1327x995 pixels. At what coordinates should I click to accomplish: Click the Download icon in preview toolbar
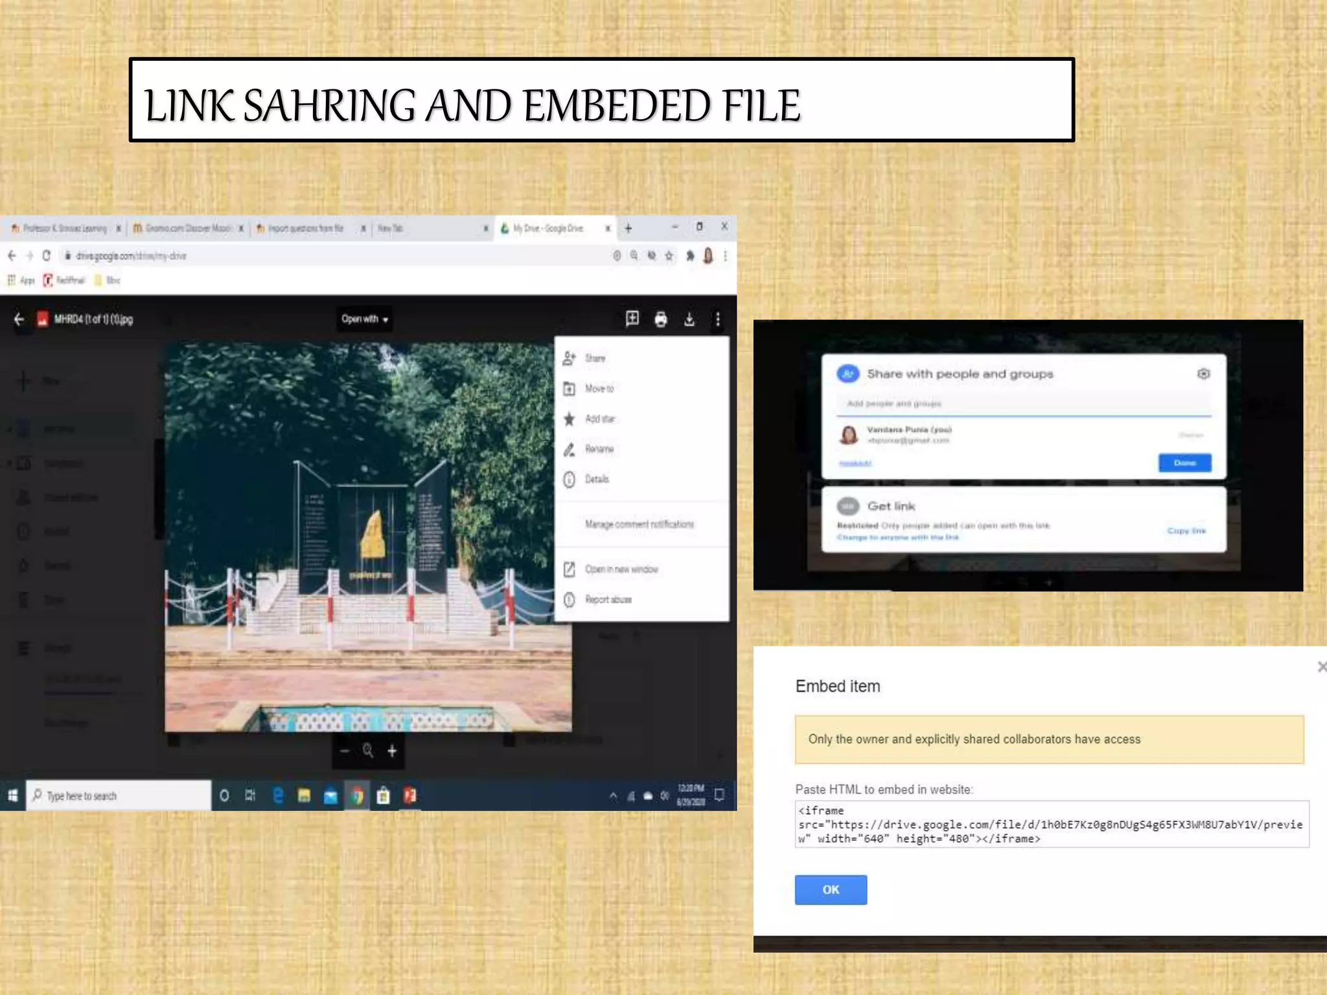pos(689,319)
